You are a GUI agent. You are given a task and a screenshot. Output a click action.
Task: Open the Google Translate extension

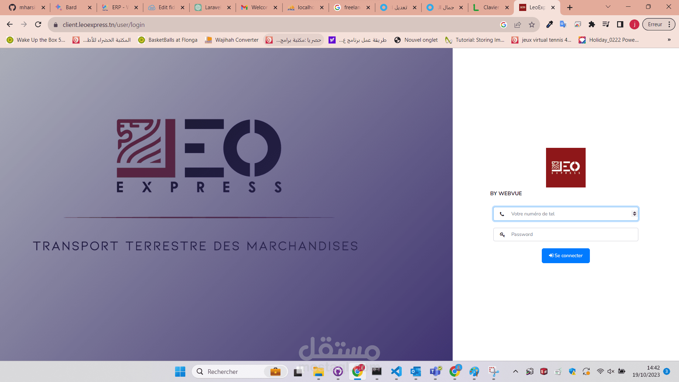point(563,24)
